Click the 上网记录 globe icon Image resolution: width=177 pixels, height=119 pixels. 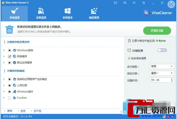(15, 85)
